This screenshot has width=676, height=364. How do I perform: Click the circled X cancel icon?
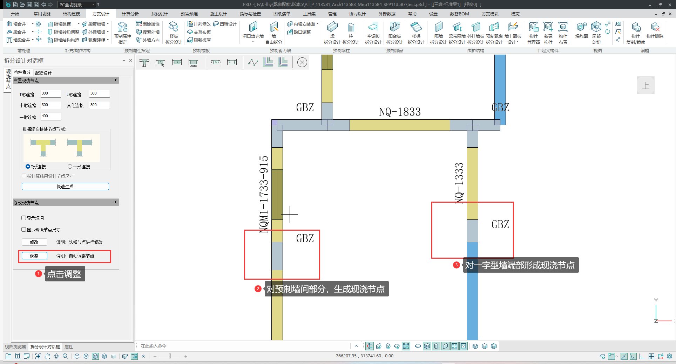(x=302, y=62)
